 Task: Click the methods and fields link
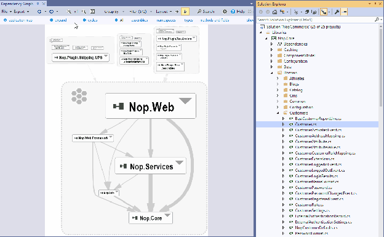click(214, 20)
